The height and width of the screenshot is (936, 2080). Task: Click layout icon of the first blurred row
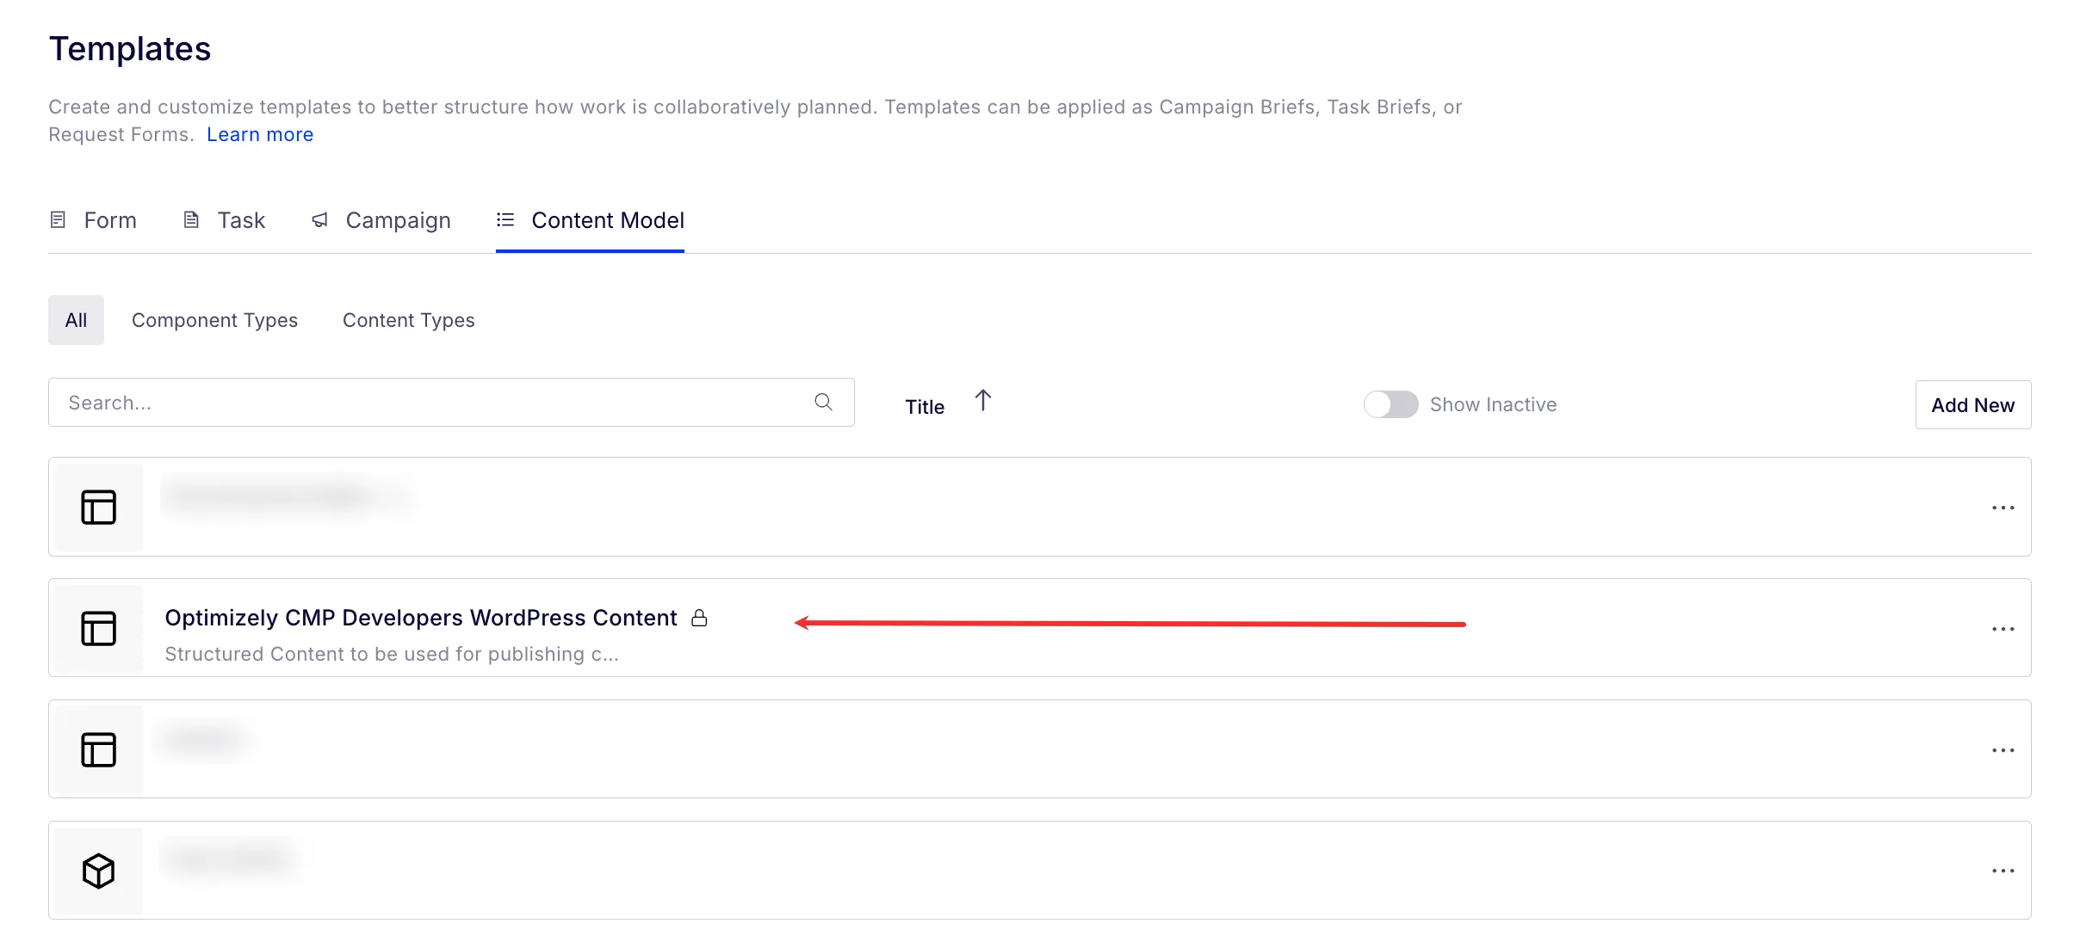pyautogui.click(x=99, y=507)
